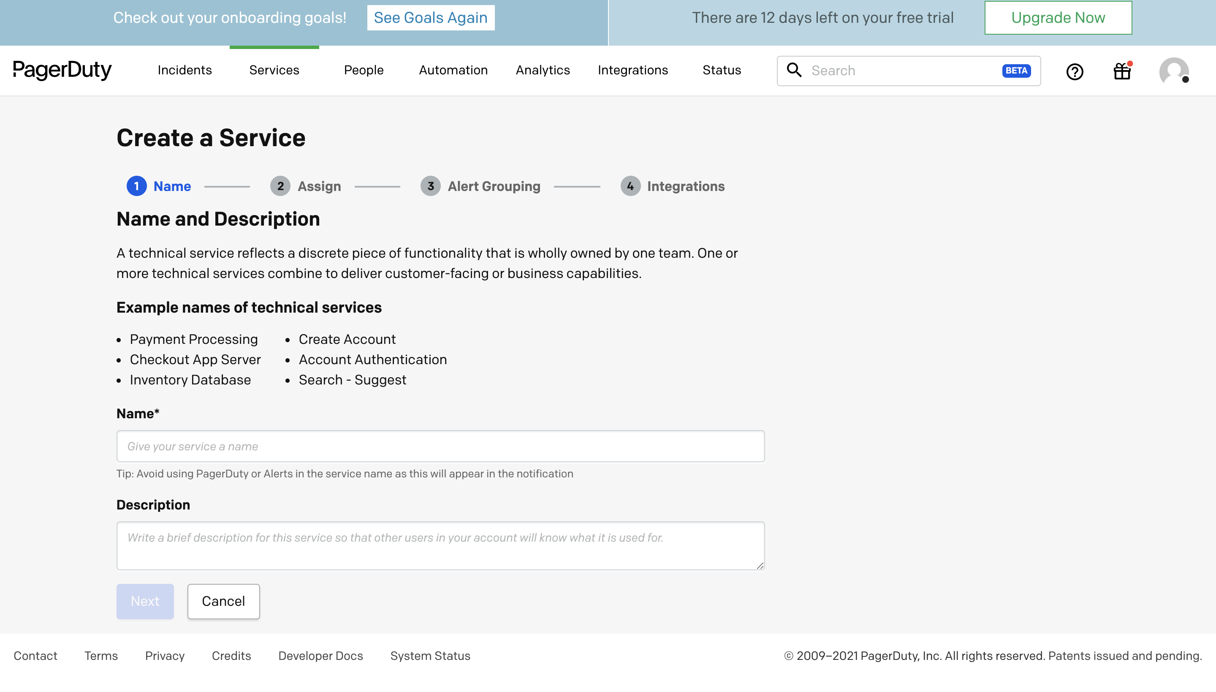Open the Terms footer link
1216x692 pixels.
point(101,656)
